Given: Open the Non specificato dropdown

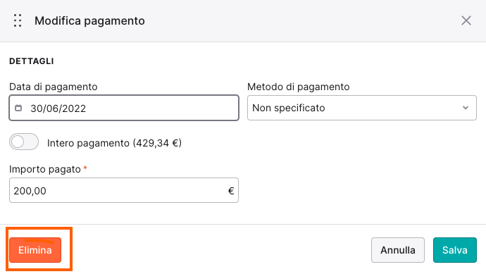Looking at the screenshot, I should [362, 108].
